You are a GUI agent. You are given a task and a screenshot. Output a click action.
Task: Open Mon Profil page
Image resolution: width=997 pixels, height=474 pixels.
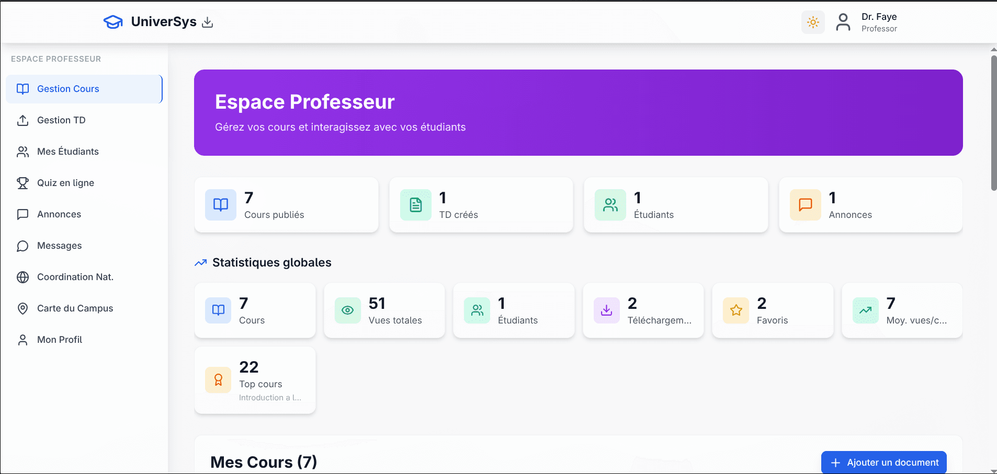84,340
